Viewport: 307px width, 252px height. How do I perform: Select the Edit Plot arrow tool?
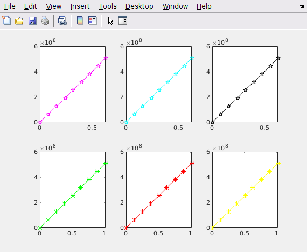click(110, 20)
